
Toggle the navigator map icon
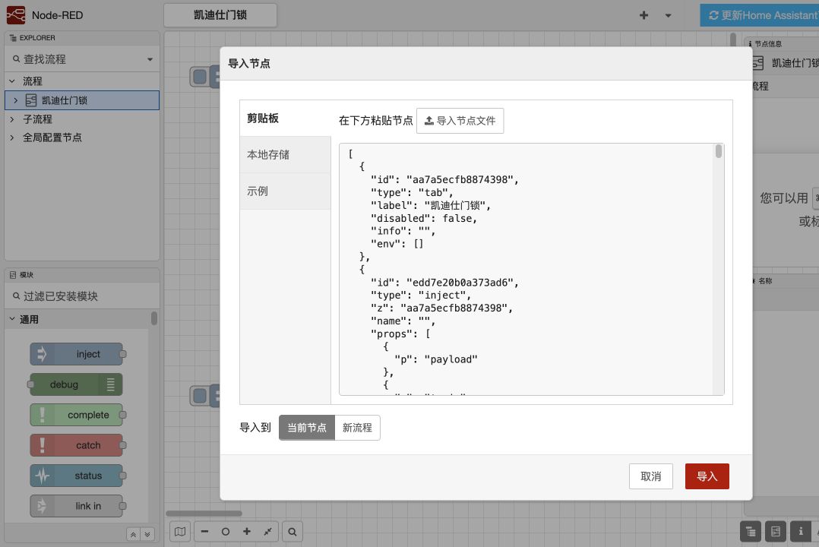[180, 532]
